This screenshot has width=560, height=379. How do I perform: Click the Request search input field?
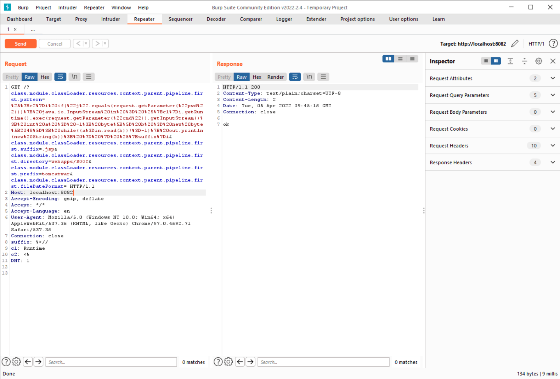[x=111, y=362]
